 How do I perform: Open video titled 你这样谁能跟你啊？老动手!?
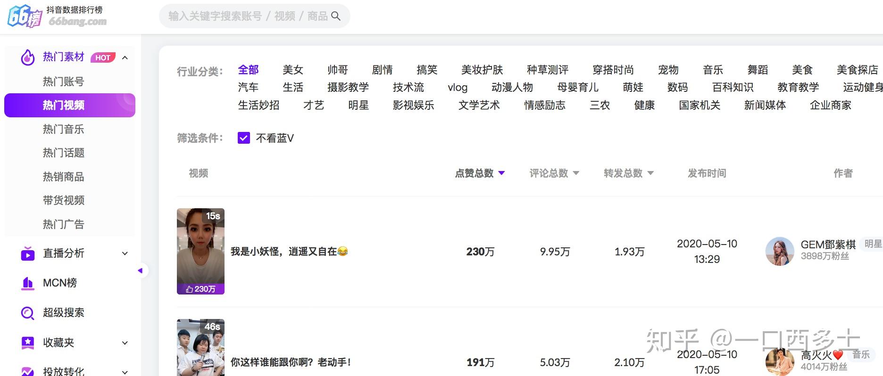(291, 362)
